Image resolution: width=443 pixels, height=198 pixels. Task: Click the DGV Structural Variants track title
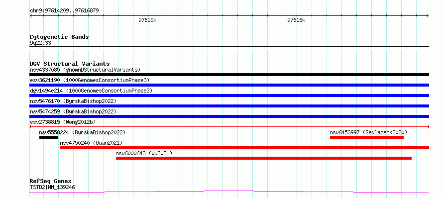pos(70,64)
